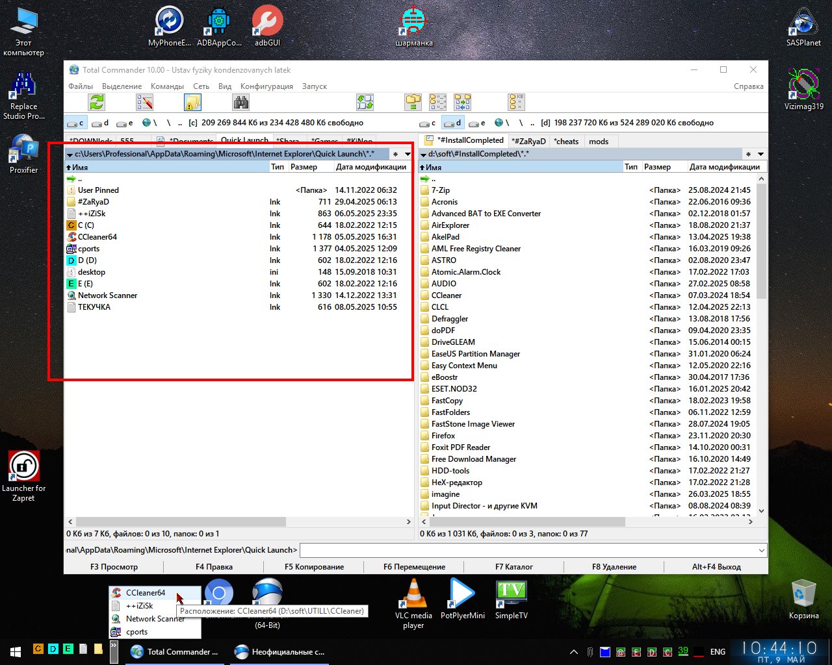This screenshot has width=832, height=665.
Task: Open ADBAppControl desktop shortcut
Action: coord(219,26)
